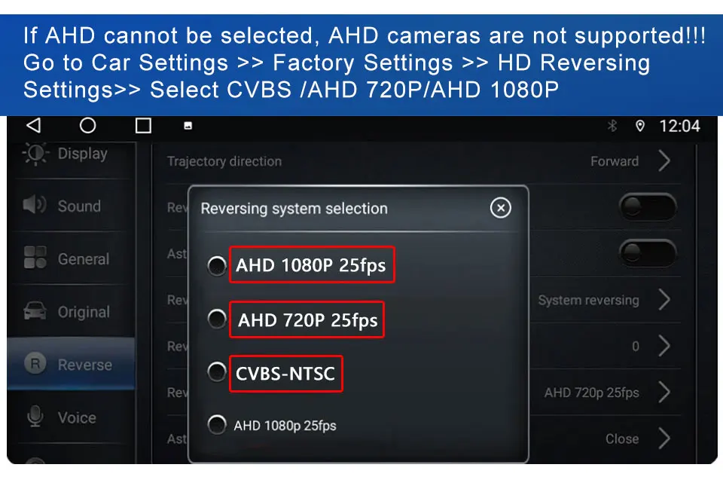
Task: Select AHD 720P 25fps radio button
Action: pyautogui.click(x=217, y=319)
